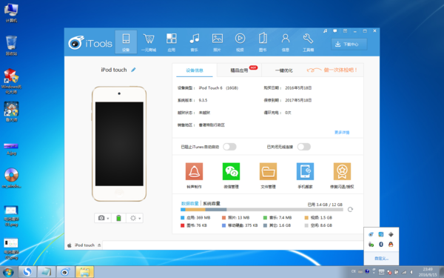Image resolution: width=444 pixels, height=278 pixels.
Task: Open the 应用 apps grid section
Action: [x=172, y=42]
